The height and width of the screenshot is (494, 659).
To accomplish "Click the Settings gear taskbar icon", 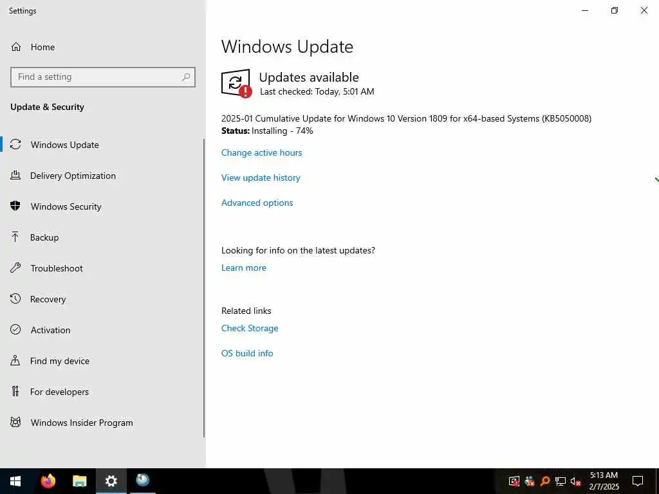I will coord(111,481).
